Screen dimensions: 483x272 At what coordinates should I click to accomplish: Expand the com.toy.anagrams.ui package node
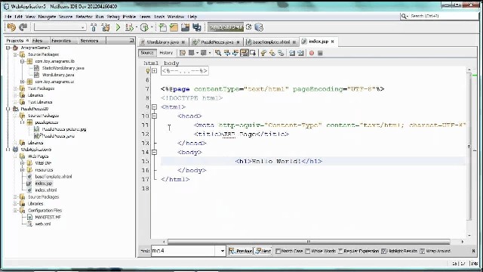click(22, 82)
